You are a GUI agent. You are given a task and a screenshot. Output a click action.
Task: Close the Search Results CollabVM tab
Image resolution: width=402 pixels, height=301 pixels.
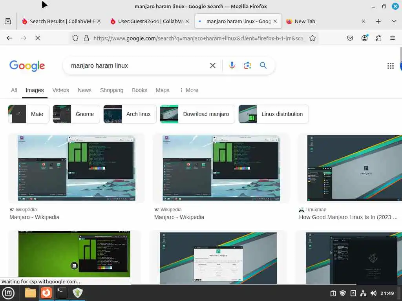pyautogui.click(x=99, y=21)
